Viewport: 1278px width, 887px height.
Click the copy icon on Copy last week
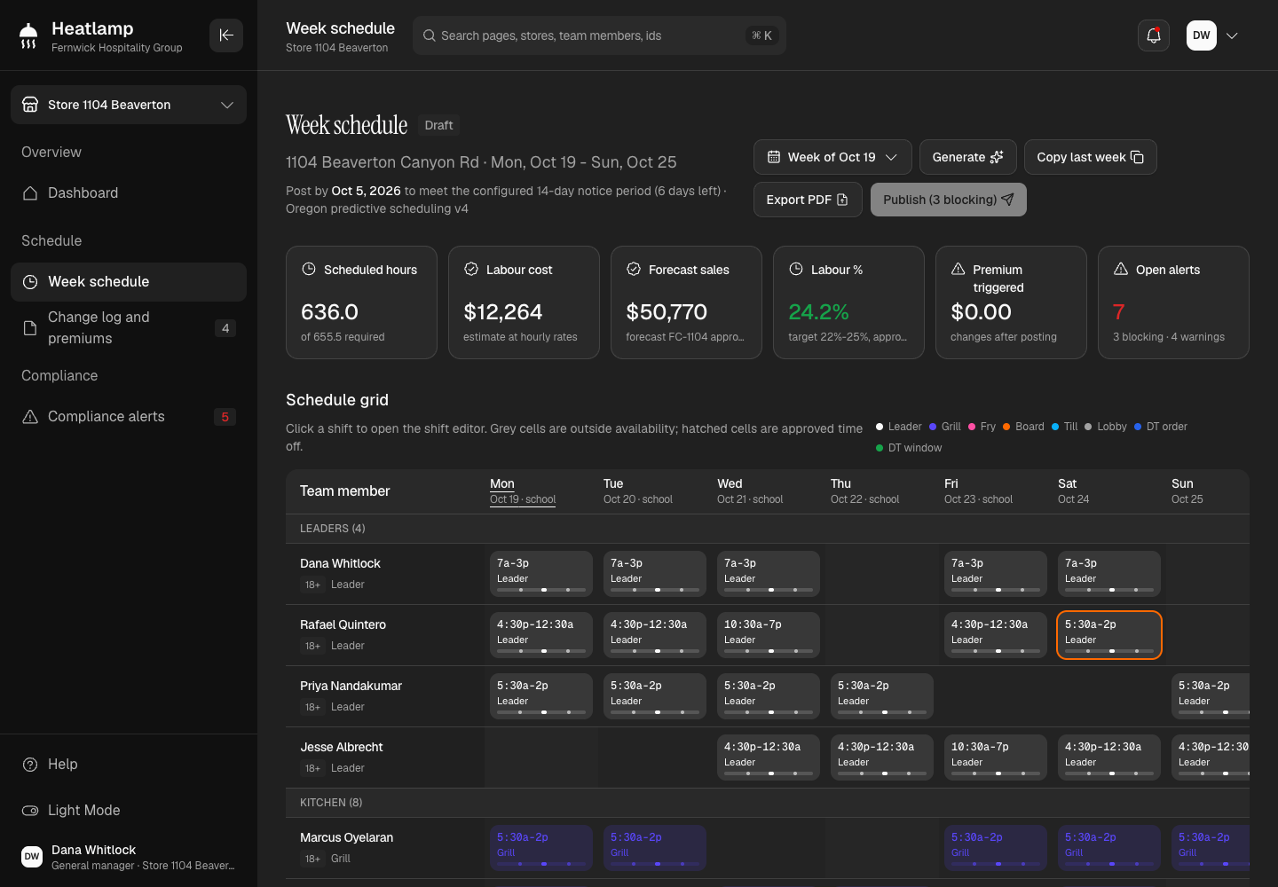tap(1137, 157)
